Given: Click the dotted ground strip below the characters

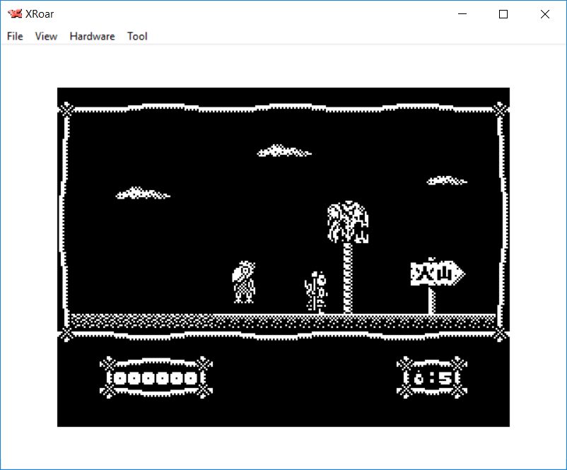Looking at the screenshot, I should tap(283, 321).
